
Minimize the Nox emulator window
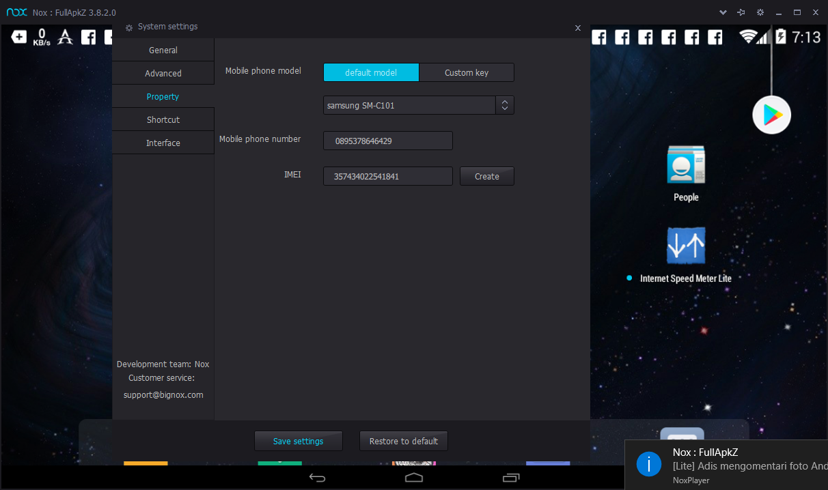click(778, 12)
